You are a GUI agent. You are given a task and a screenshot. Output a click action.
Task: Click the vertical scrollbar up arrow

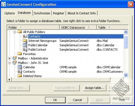click(126, 32)
